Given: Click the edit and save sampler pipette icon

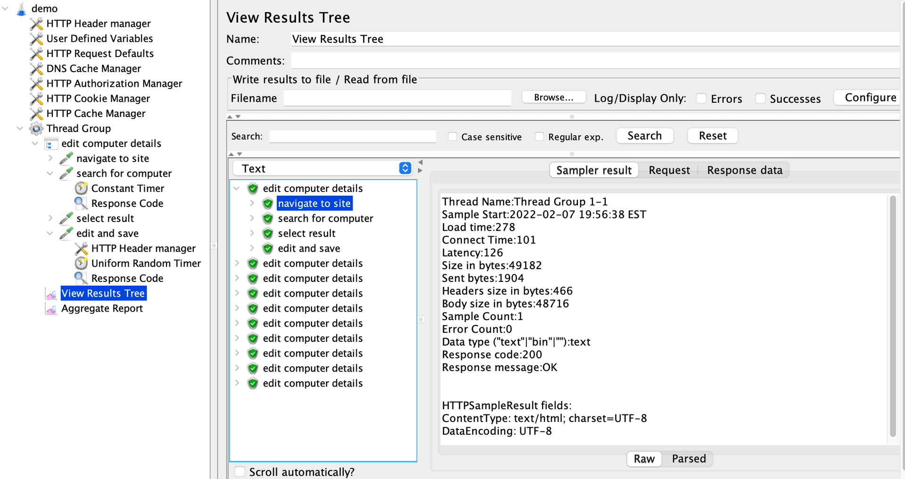Looking at the screenshot, I should pos(66,233).
